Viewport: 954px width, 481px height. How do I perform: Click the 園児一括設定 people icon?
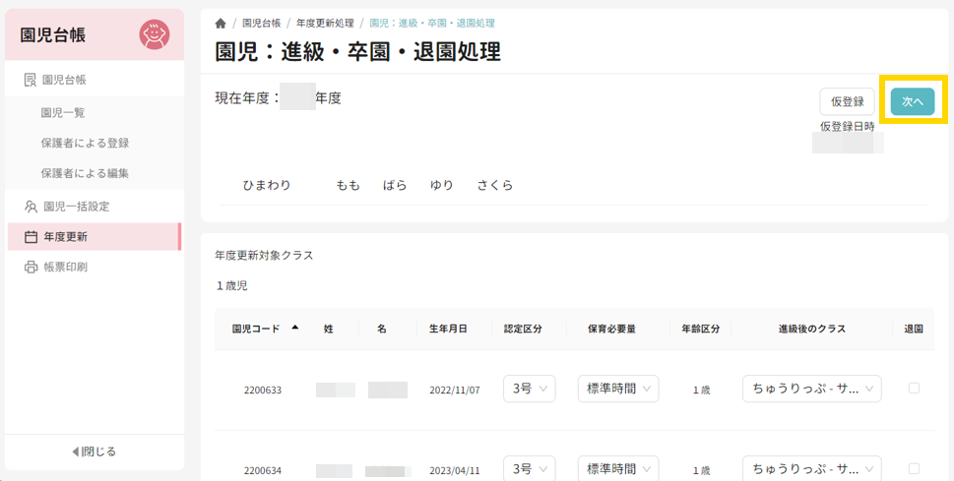pyautogui.click(x=31, y=207)
